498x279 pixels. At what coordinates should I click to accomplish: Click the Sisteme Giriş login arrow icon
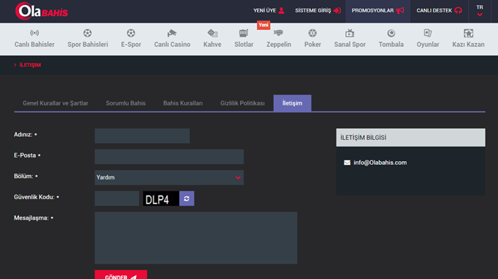[337, 10]
